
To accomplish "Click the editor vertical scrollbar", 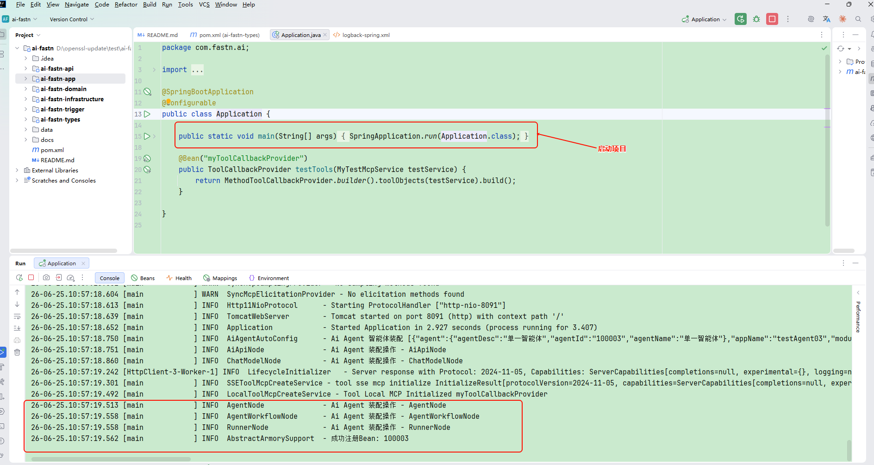I will 827,141.
